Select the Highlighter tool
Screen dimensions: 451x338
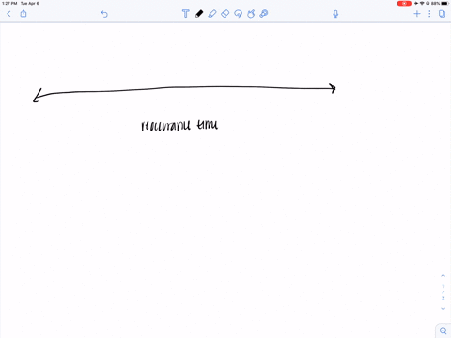click(x=212, y=14)
